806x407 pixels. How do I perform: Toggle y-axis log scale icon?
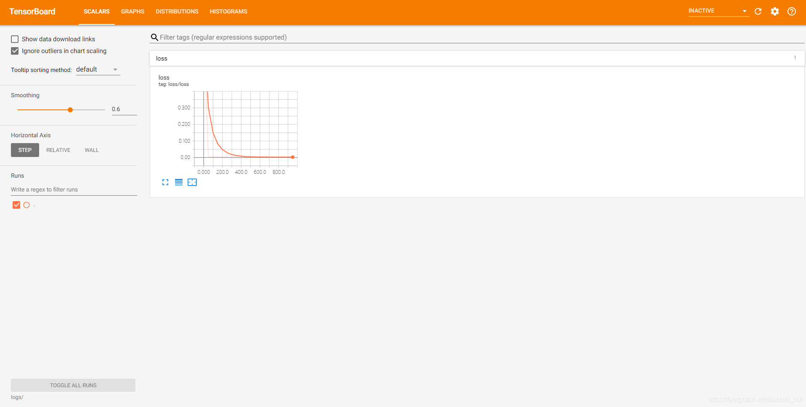179,182
